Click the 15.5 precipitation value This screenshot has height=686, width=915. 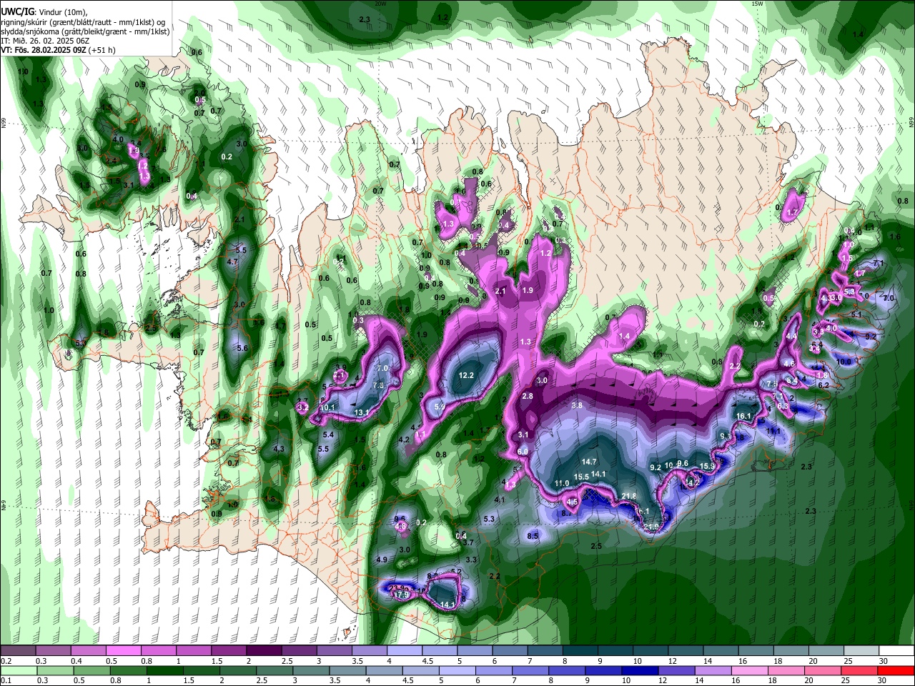pos(581,477)
